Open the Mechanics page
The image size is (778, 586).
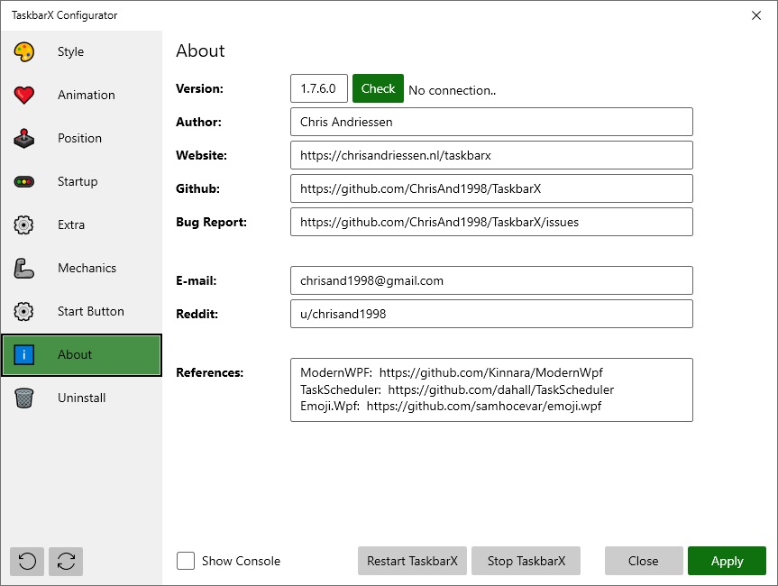coord(81,268)
